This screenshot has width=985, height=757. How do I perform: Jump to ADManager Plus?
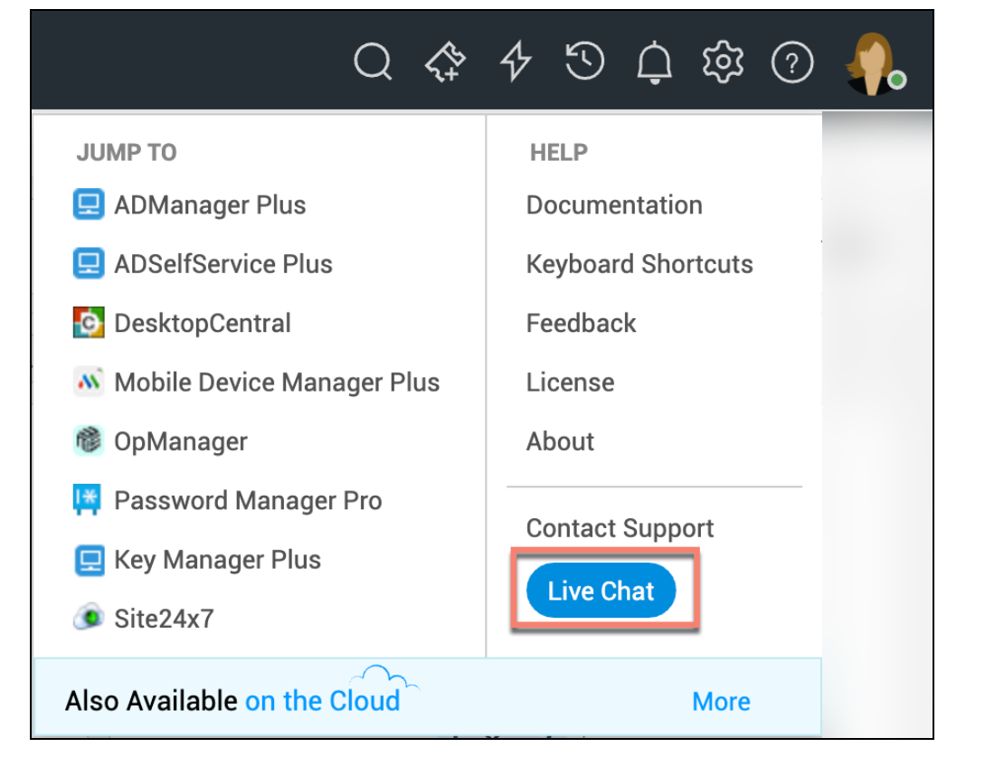coord(210,205)
